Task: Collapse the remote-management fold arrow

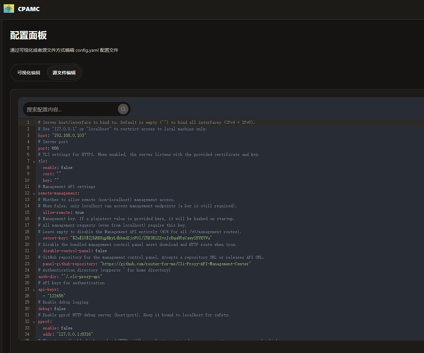Action: click(x=34, y=193)
